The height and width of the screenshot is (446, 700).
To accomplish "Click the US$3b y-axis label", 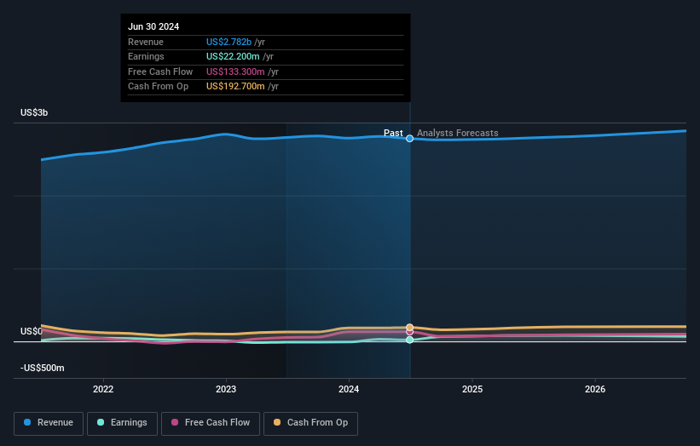I will [34, 112].
